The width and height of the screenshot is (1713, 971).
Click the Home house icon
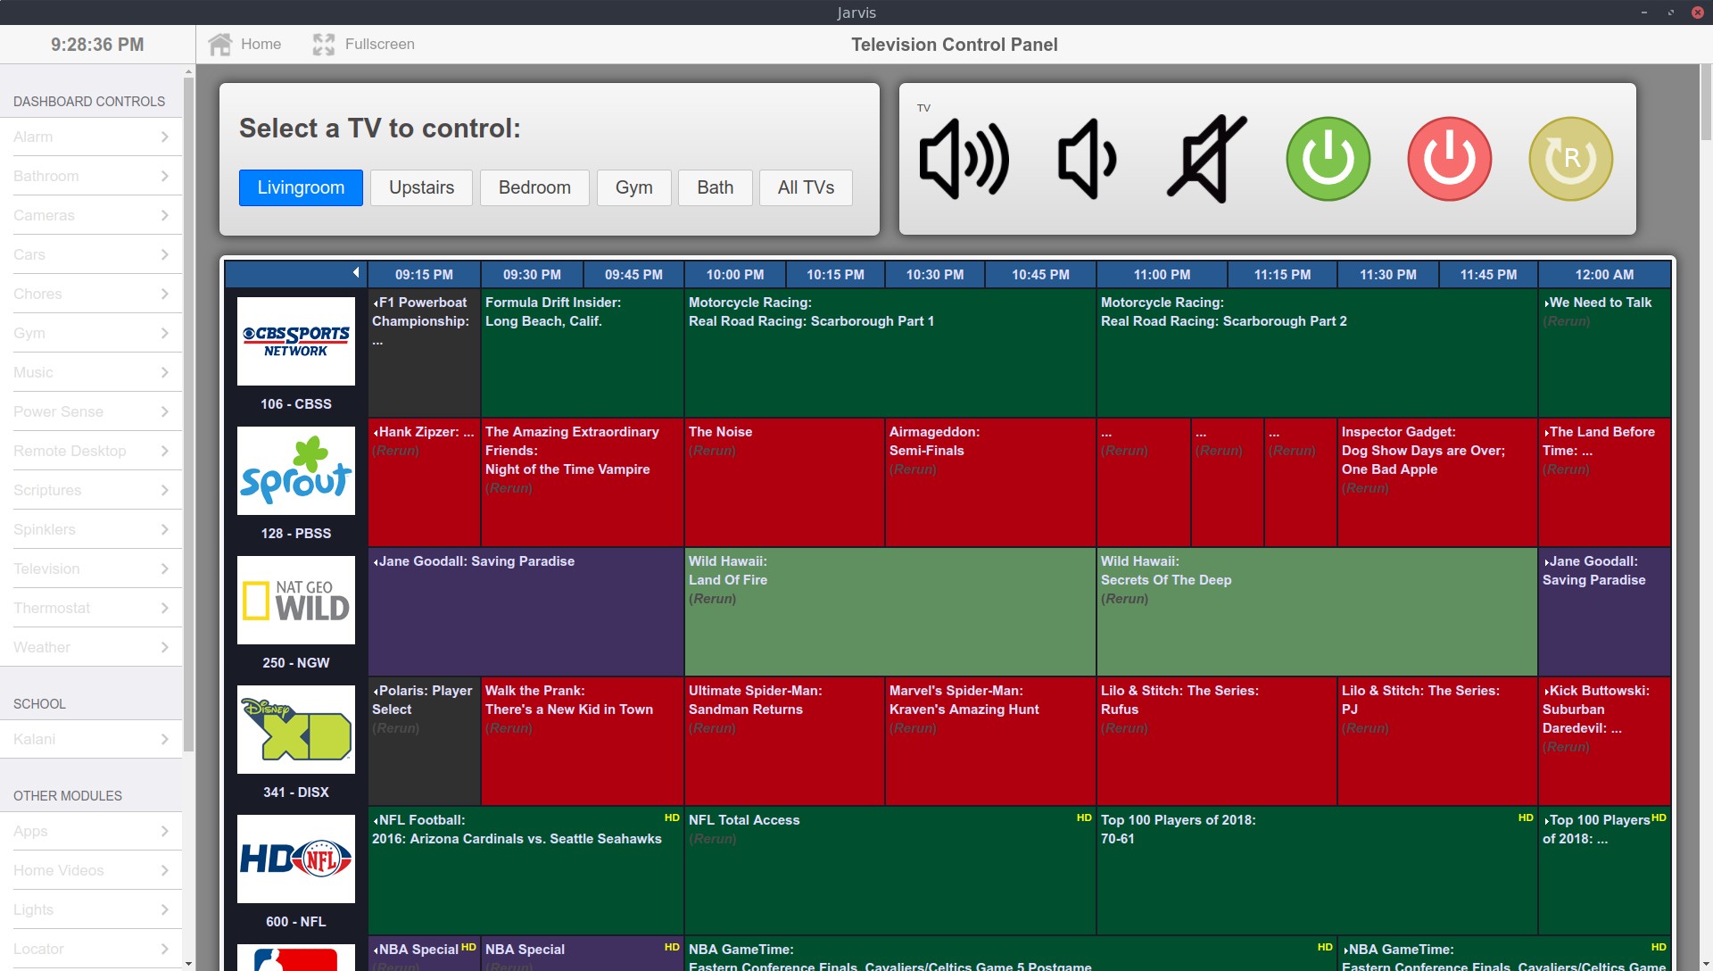point(220,44)
